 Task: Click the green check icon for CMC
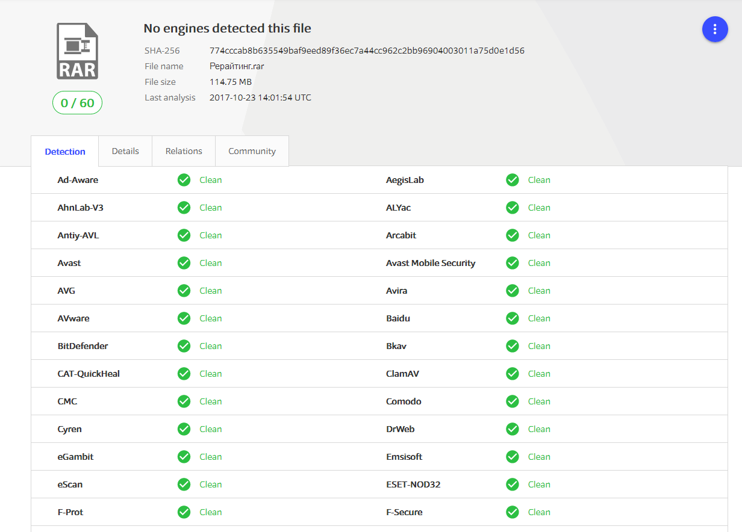[184, 401]
